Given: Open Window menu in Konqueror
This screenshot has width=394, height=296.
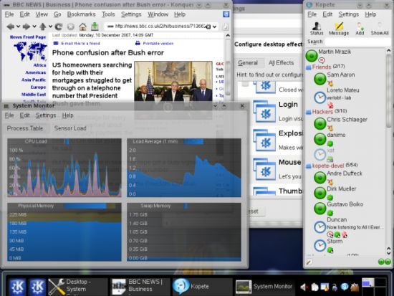Looking at the screenshot, I should click(158, 14).
